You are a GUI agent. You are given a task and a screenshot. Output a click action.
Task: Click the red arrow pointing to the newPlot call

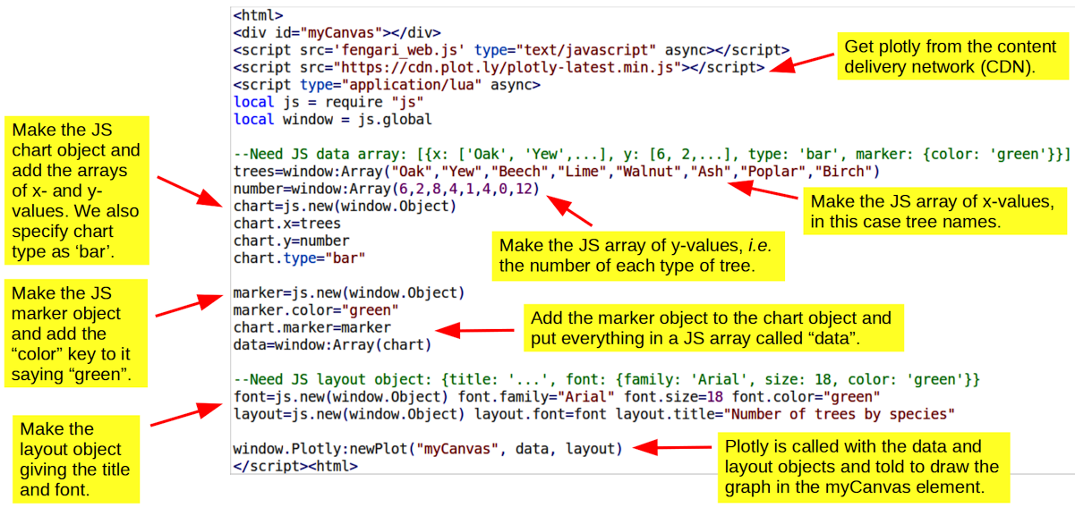672,448
